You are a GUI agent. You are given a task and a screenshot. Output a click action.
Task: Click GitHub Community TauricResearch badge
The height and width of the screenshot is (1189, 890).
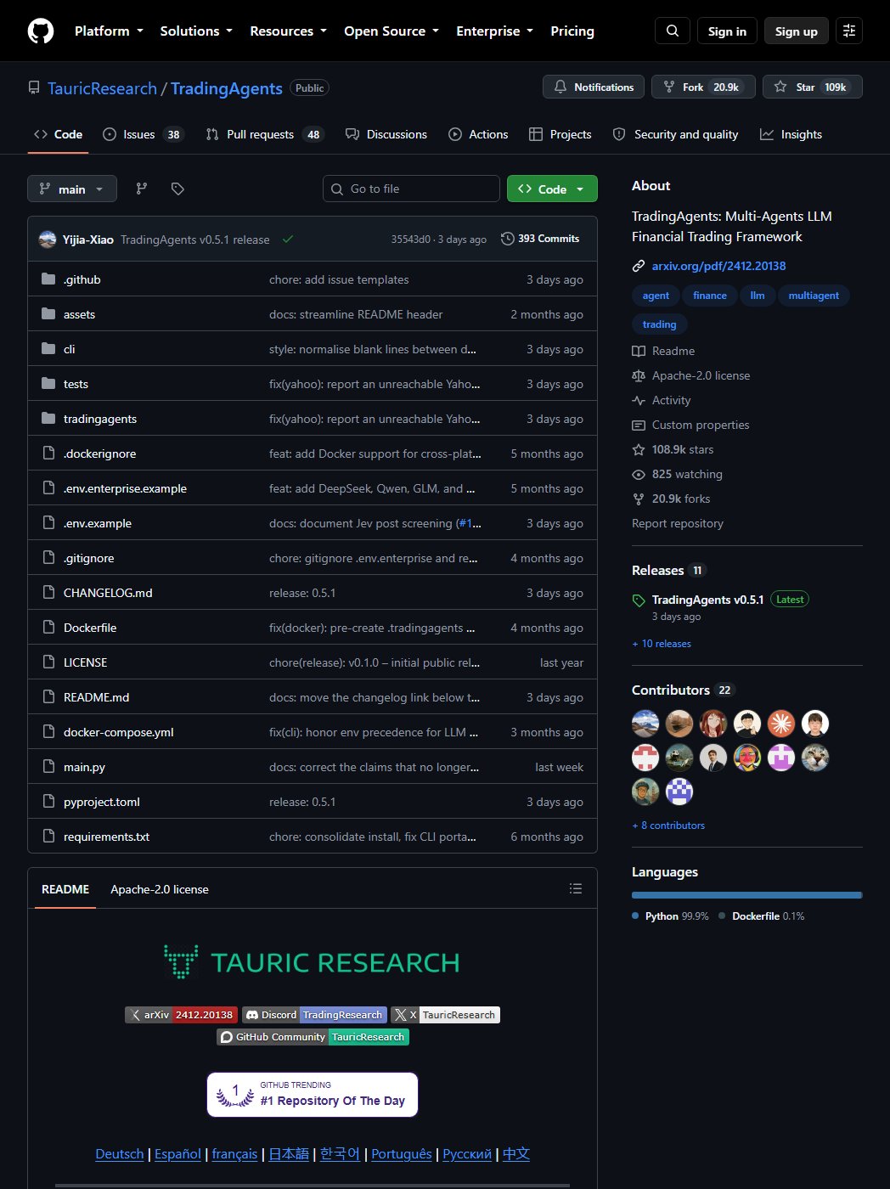pos(313,1037)
